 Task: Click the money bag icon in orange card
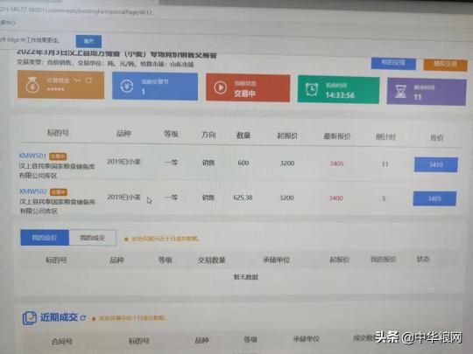[32, 85]
